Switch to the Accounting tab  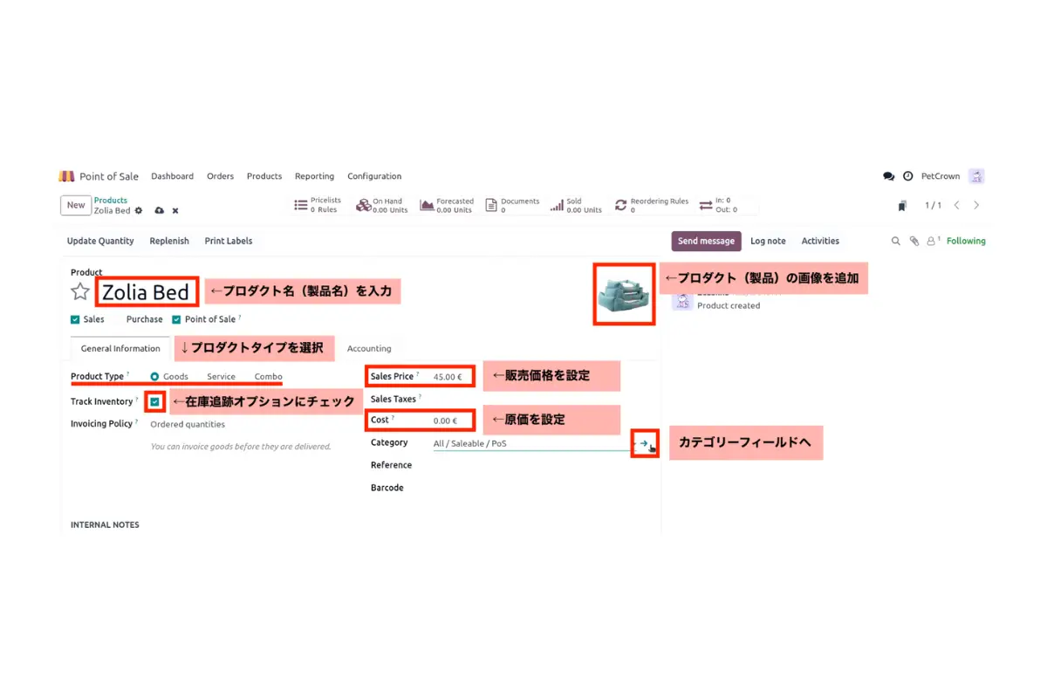pos(369,348)
